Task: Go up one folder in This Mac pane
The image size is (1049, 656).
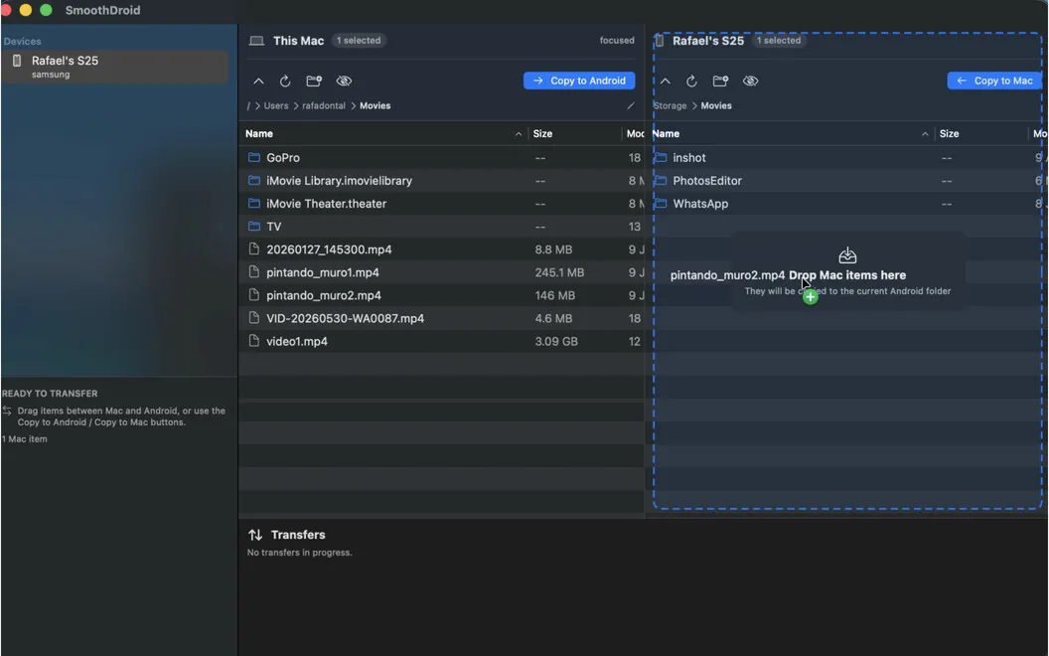Action: click(x=258, y=81)
